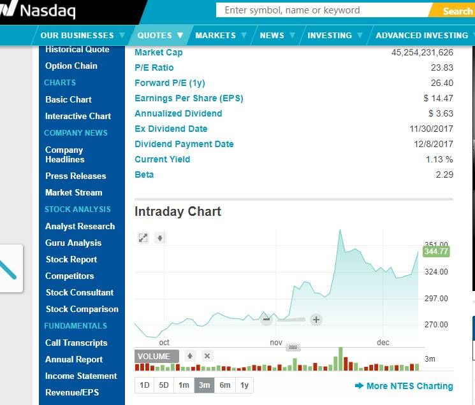Open the NEWS dropdown menu
The width and height of the screenshot is (475, 405).
pos(277,36)
